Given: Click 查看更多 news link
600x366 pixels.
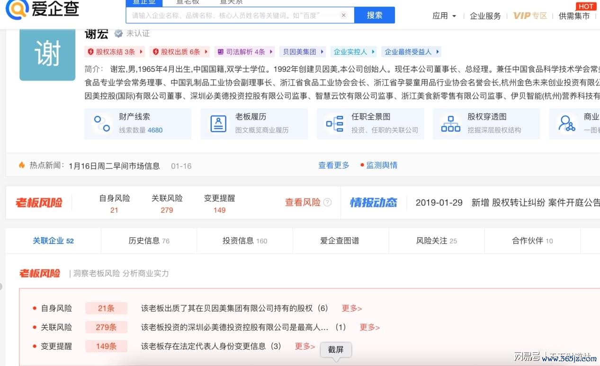Looking at the screenshot, I should 333,165.
